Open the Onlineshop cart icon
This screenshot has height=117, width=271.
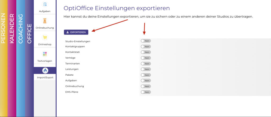[45, 37]
